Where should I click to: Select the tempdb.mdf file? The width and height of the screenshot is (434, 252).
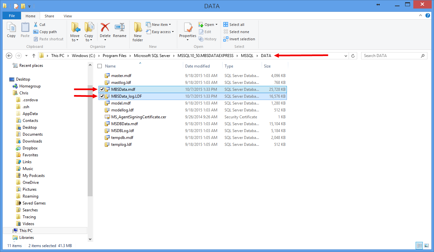pyautogui.click(x=122, y=138)
